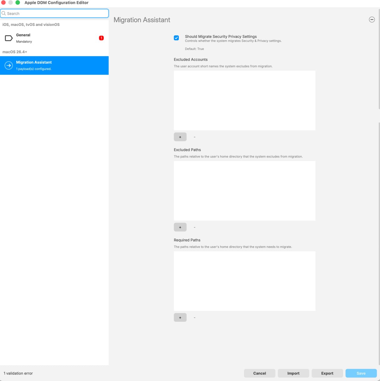Click the '1 validation error' status text

(18, 373)
